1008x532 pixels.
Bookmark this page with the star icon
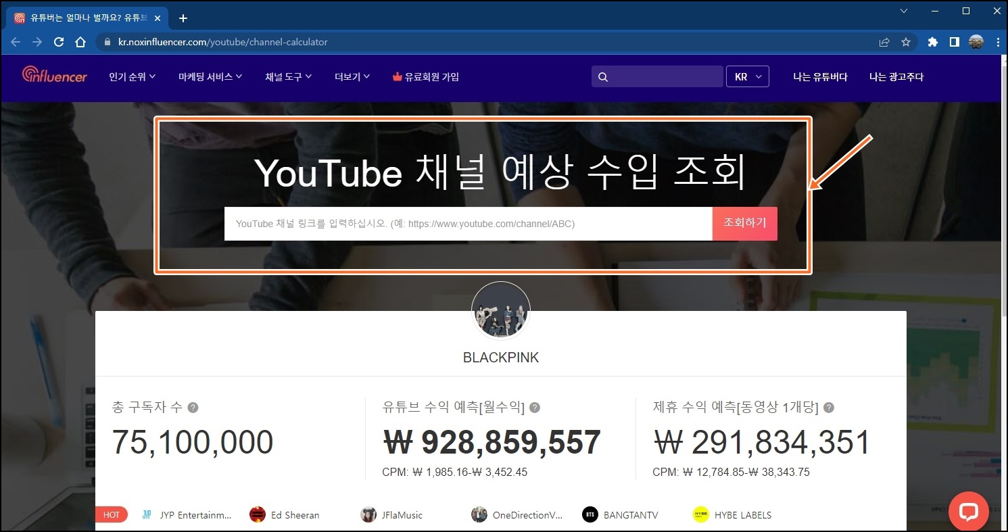tap(906, 42)
